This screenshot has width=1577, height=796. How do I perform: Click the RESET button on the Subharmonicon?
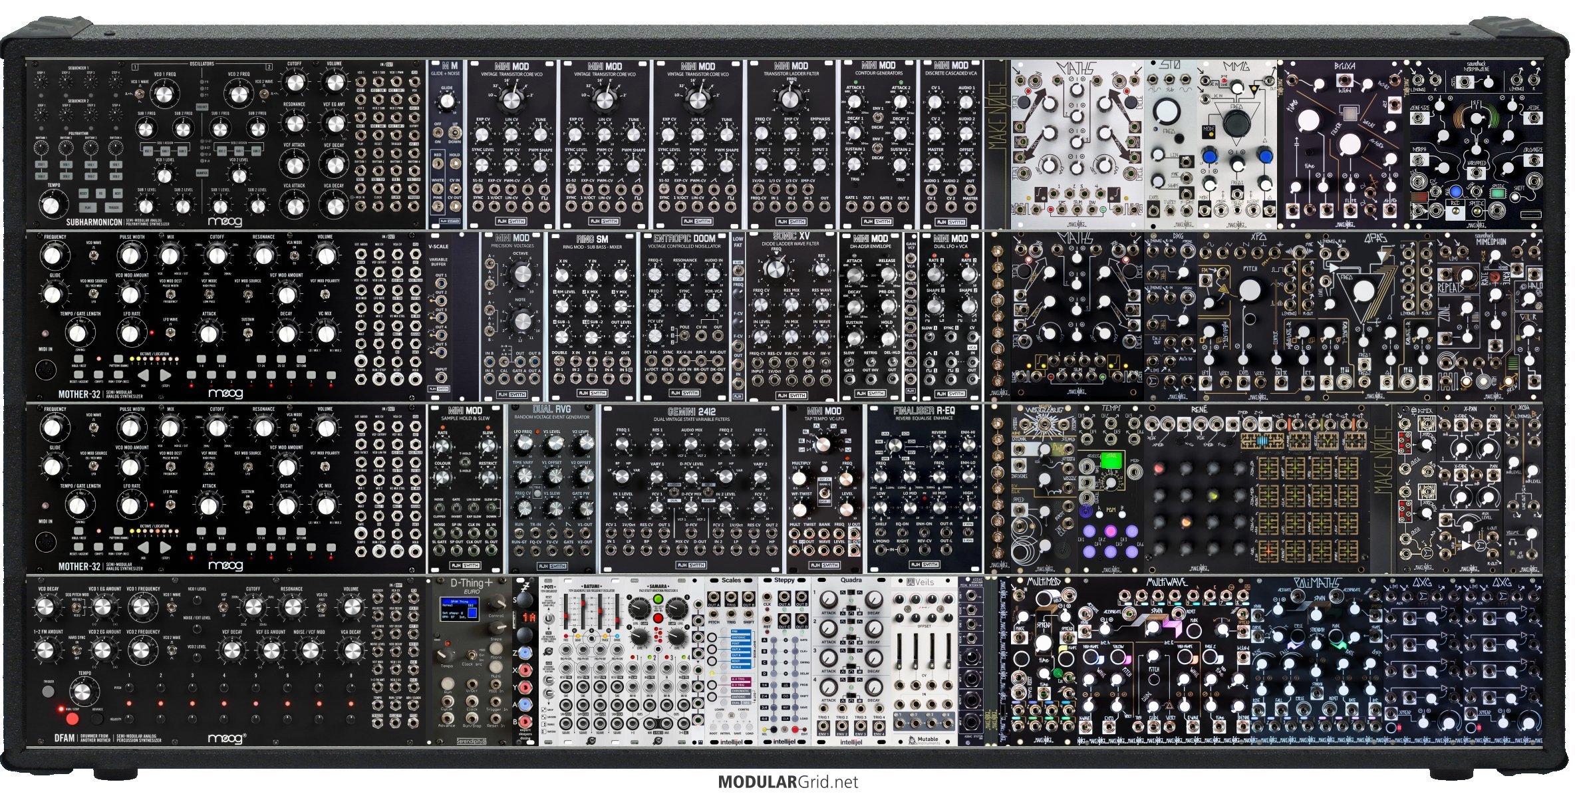point(84,193)
